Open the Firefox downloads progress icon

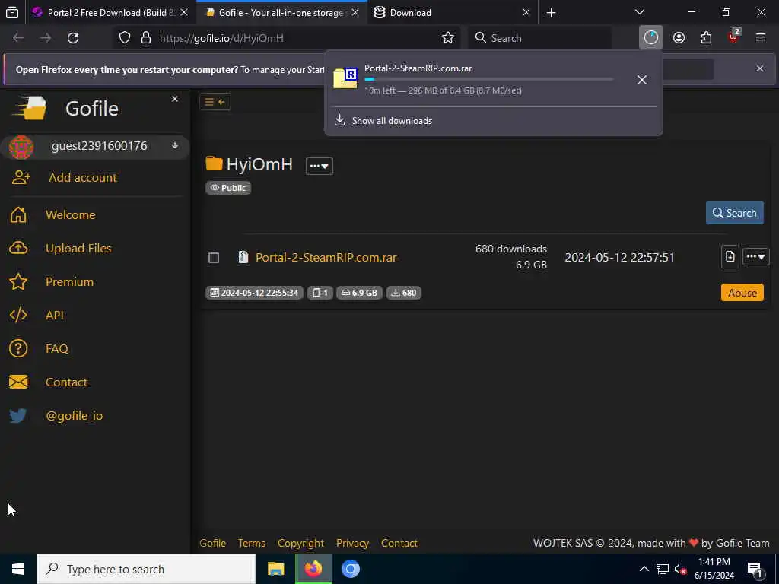click(x=651, y=38)
